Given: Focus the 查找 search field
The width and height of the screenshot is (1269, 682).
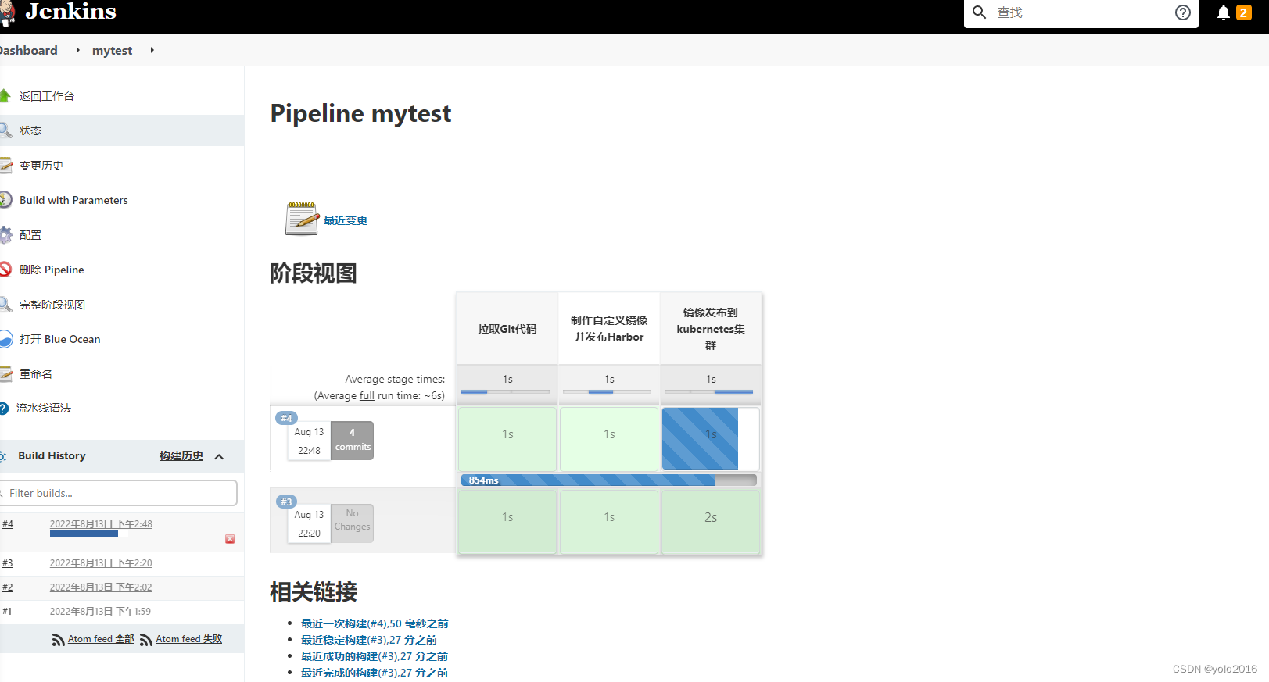Looking at the screenshot, I should (x=1081, y=12).
